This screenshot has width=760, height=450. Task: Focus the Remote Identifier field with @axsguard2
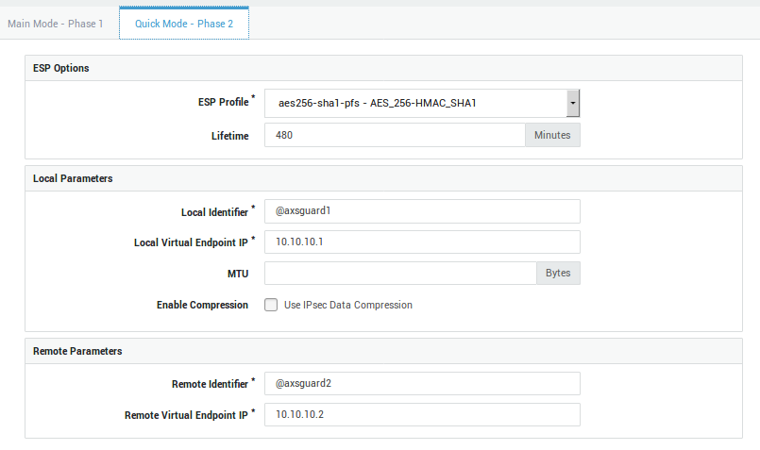point(421,384)
